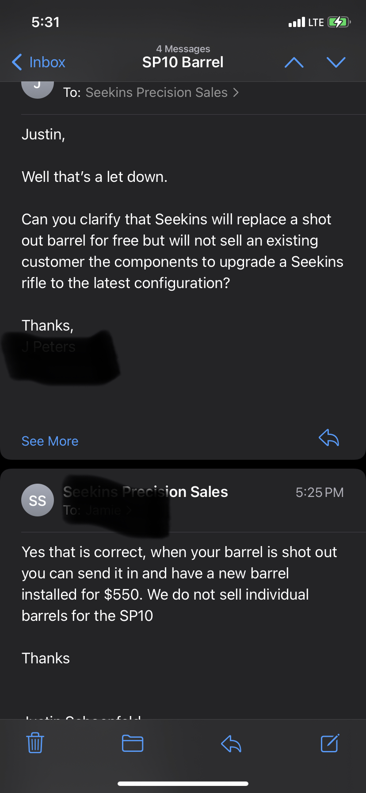Go to previous message with up arrow

(294, 62)
